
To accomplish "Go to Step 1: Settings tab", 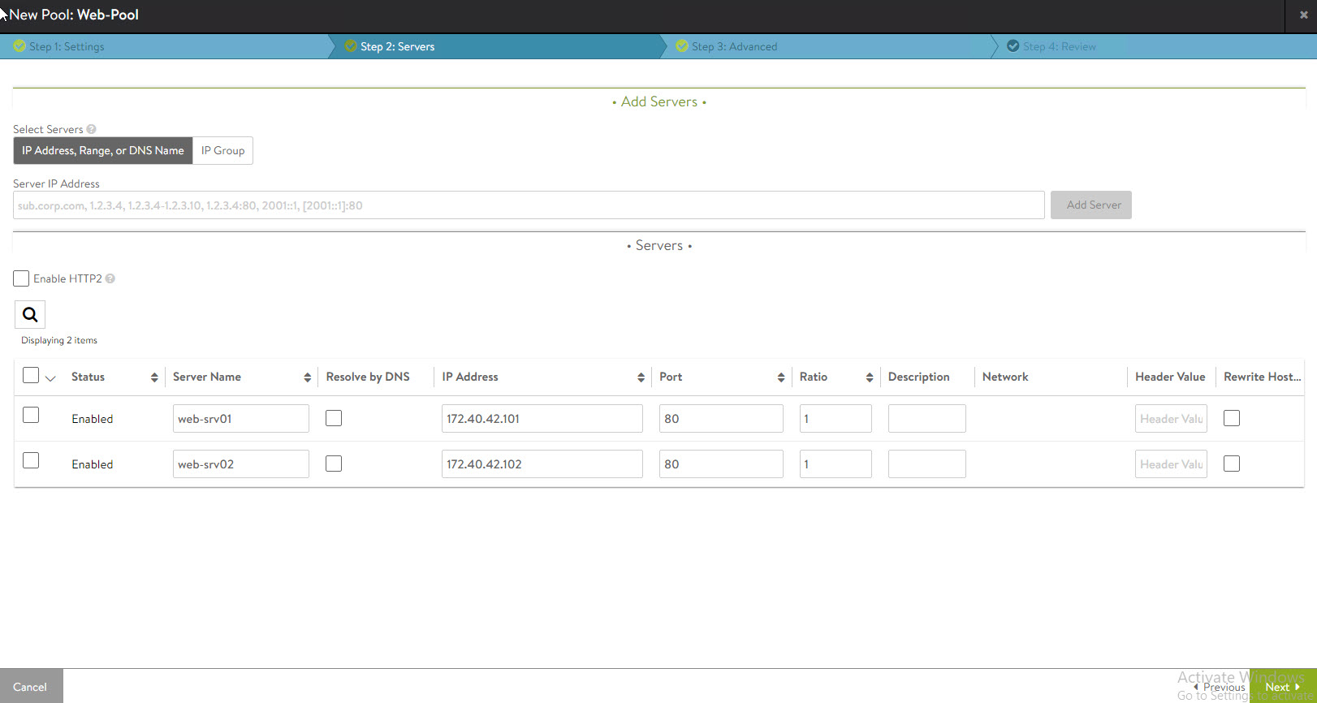I will click(x=67, y=46).
